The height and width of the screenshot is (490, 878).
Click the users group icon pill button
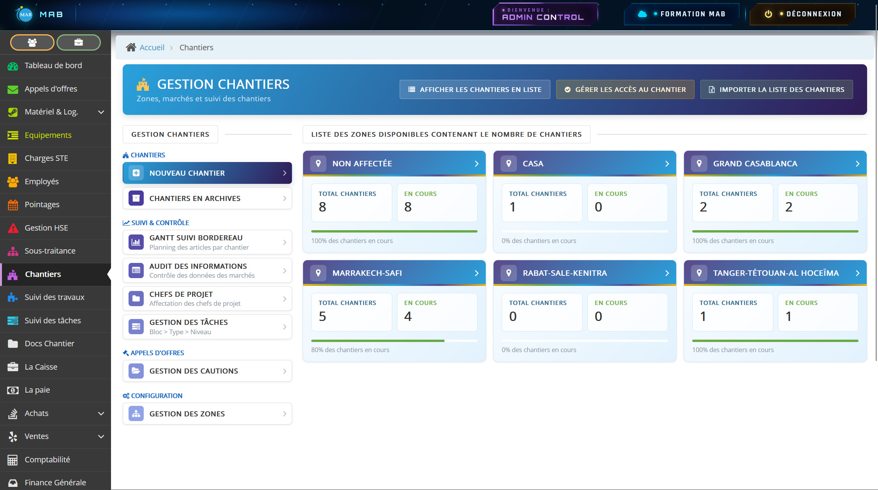(32, 42)
